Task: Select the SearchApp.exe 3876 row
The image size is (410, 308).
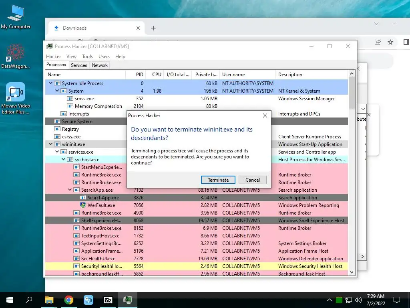Action: (x=196, y=197)
